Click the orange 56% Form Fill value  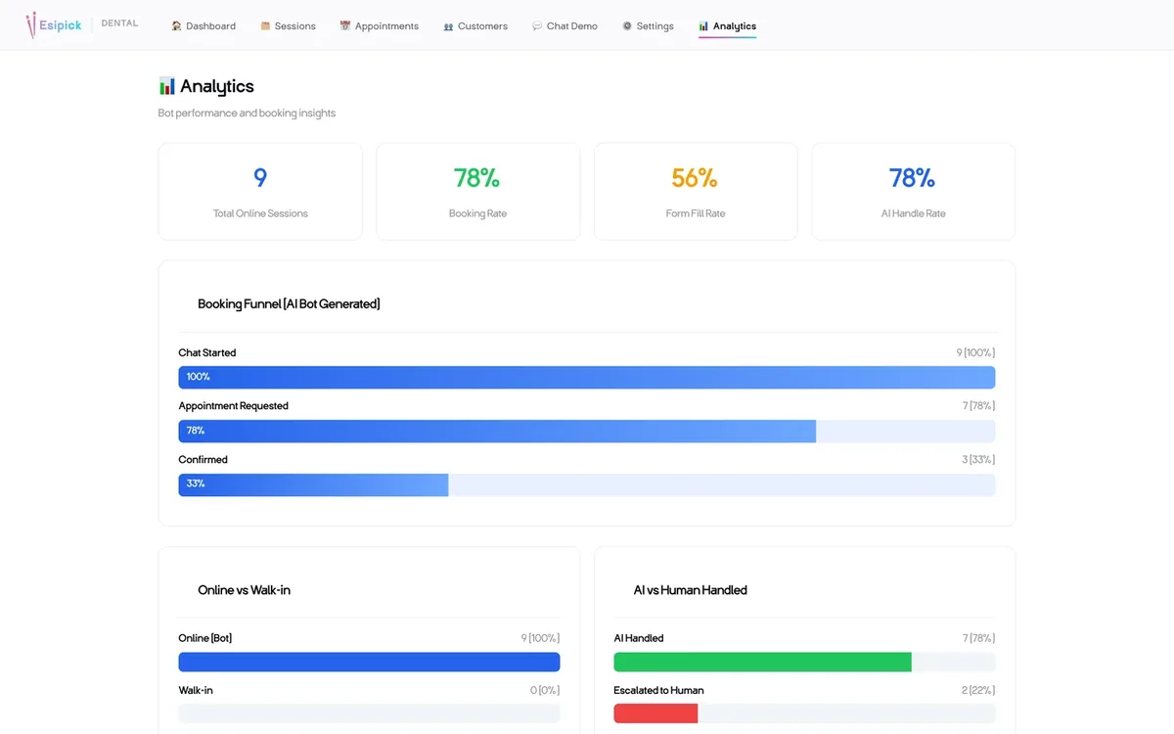point(695,177)
